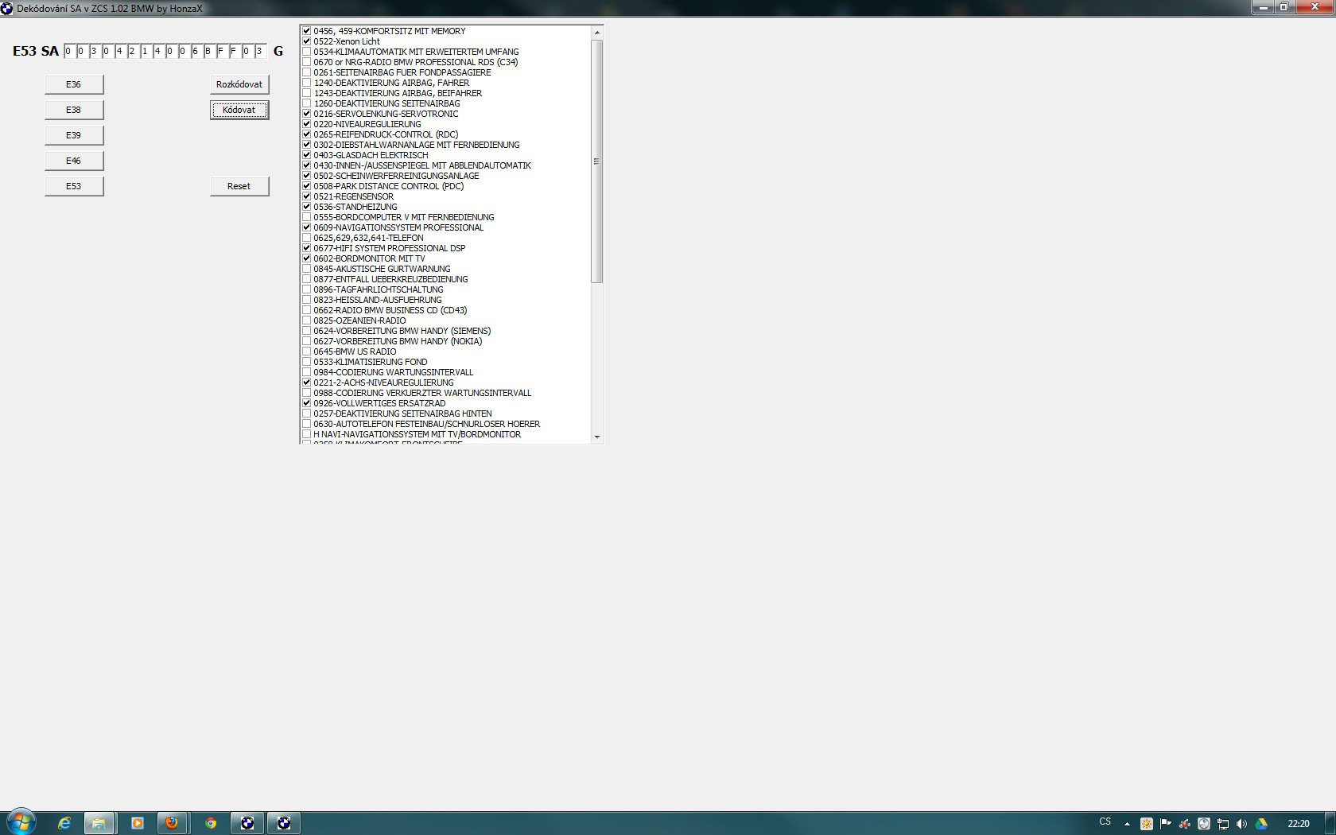Select the E46 model button
This screenshot has width=1336, height=835.
click(x=74, y=161)
